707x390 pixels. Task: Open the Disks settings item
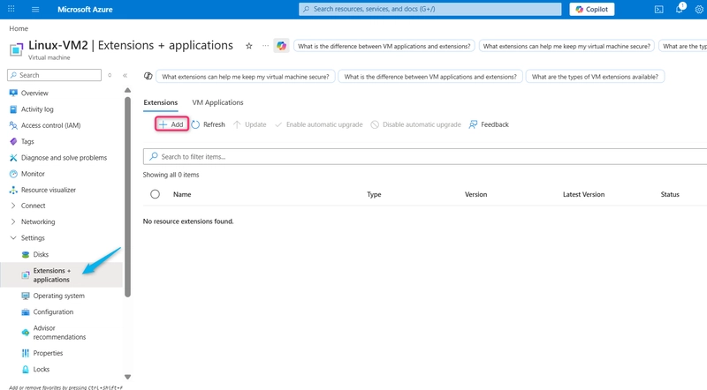[x=41, y=254]
